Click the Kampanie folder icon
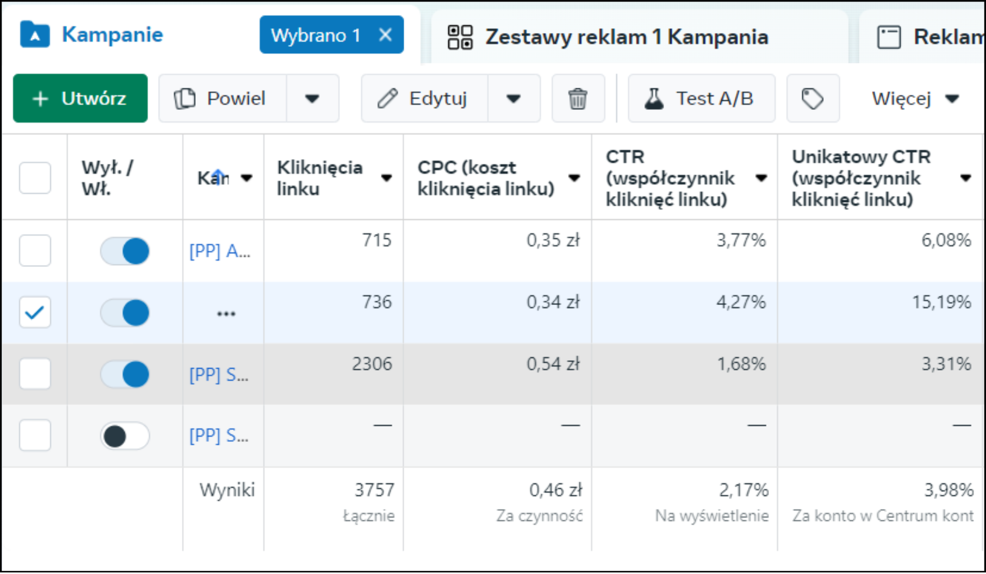 (35, 34)
